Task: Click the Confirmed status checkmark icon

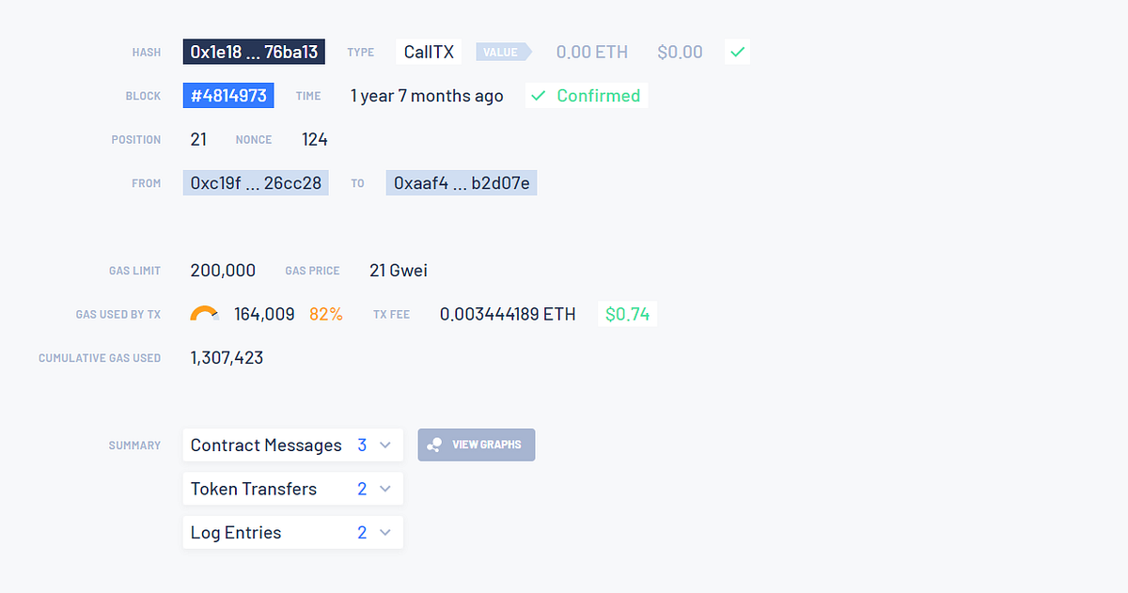Action: coord(538,96)
